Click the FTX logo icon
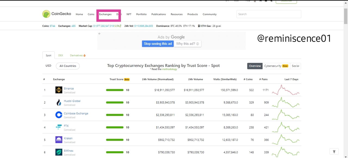The height and width of the screenshot is (158, 348). click(x=59, y=127)
